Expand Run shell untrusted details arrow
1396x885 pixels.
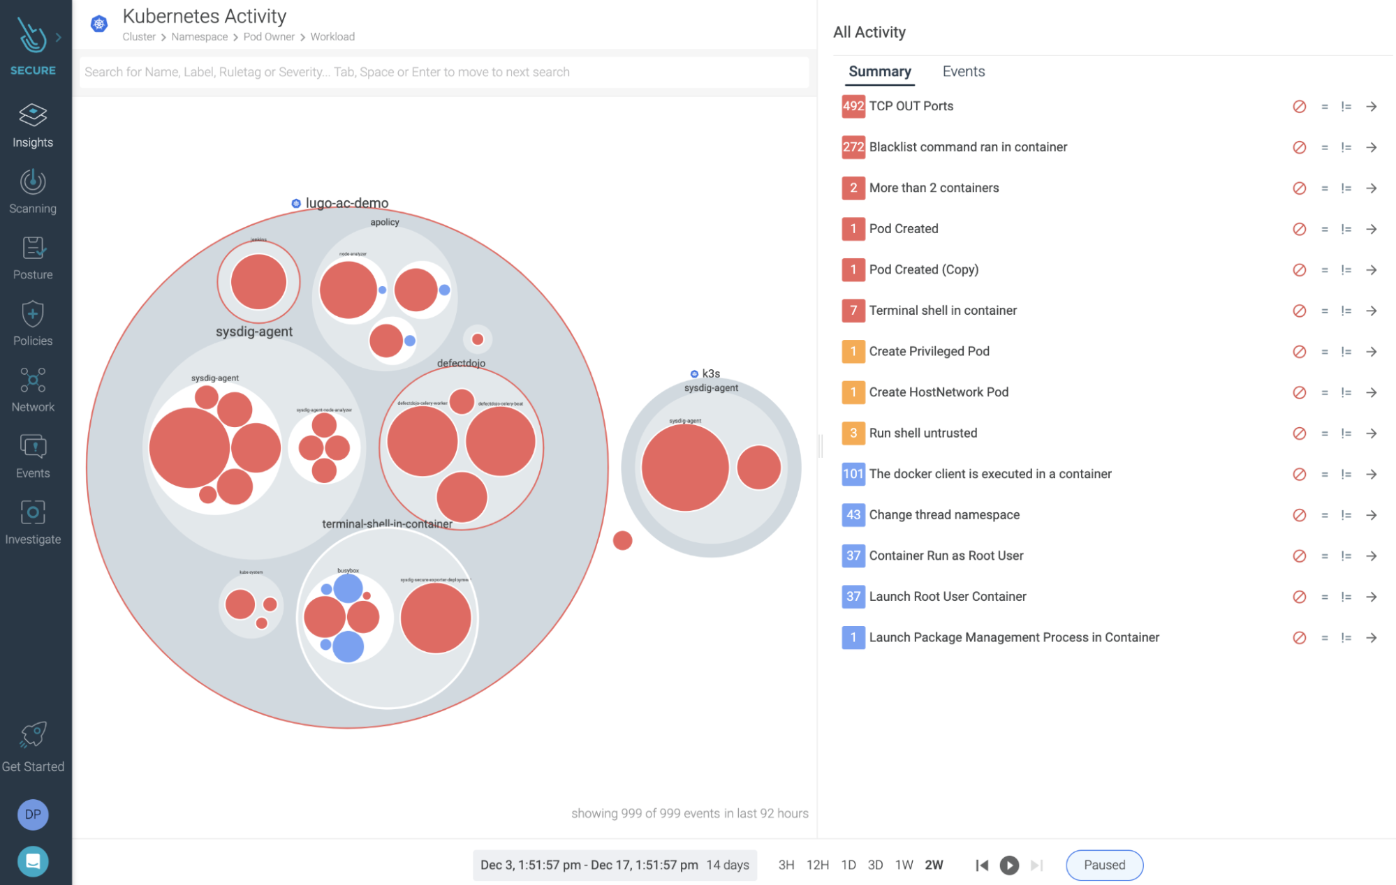pos(1372,433)
